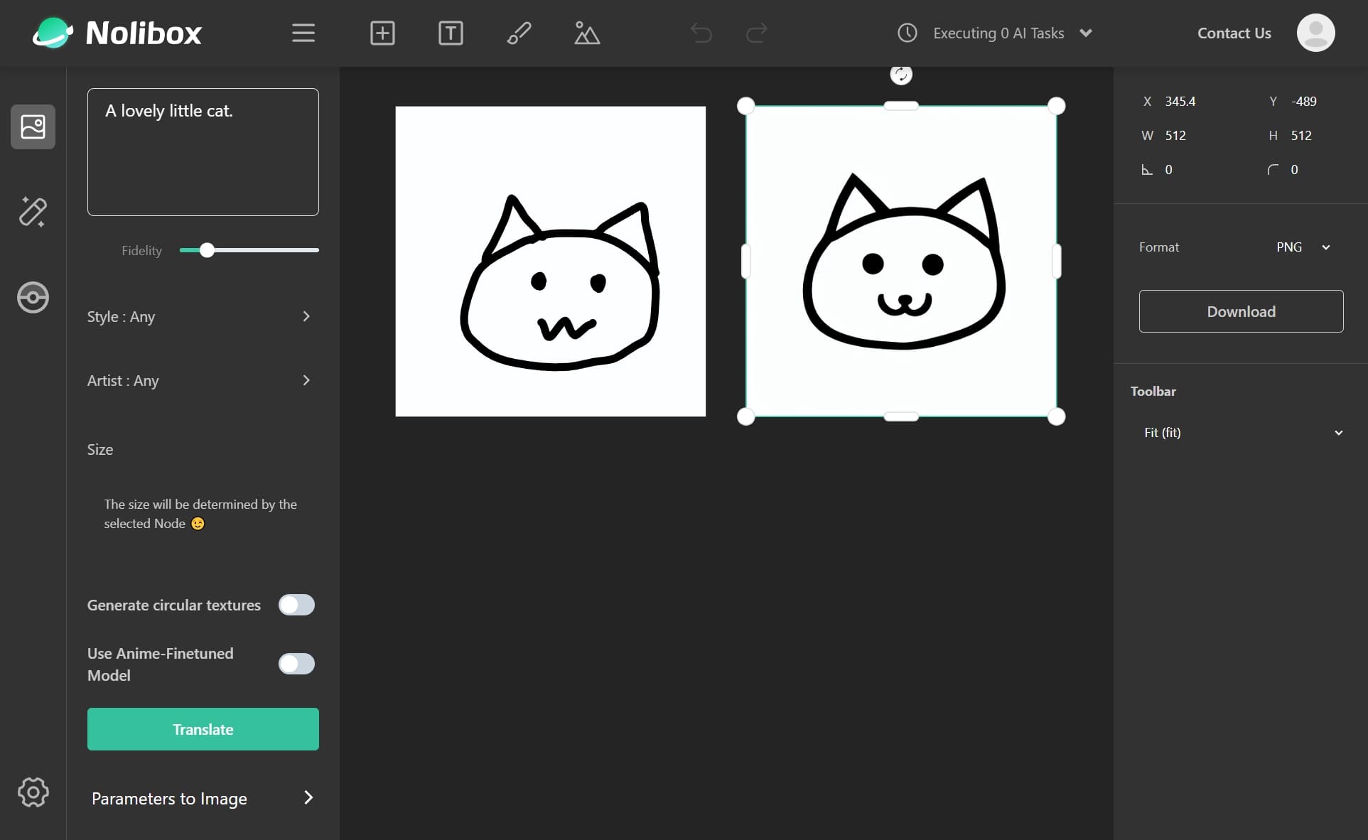Screen dimensions: 1368x840
Task: Toggle Generate circular textures switch
Action: click(296, 605)
